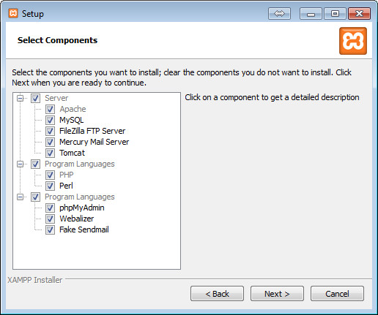
Task: Go Back to previous setup page
Action: (217, 294)
